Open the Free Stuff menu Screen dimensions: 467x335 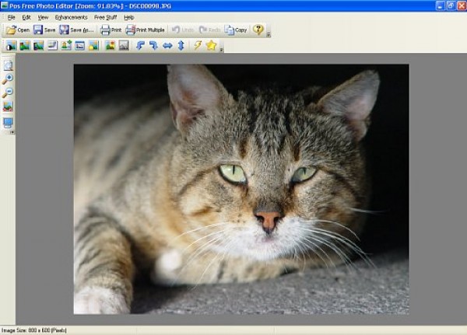pyautogui.click(x=105, y=18)
